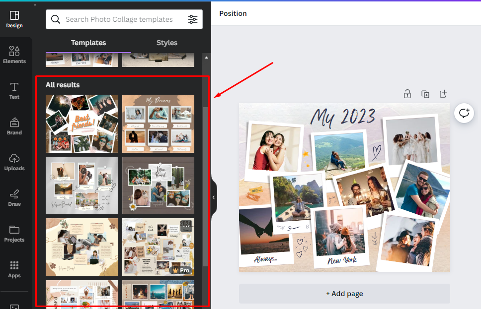Viewport: 481px width, 309px height.
Task: Select the pink grid collage template at bottom
Action: coord(82,294)
